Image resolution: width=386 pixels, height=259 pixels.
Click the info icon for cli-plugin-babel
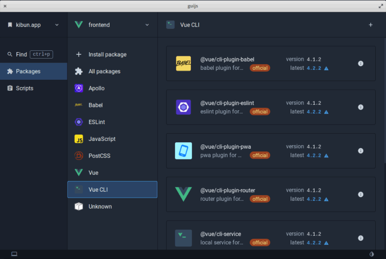pyautogui.click(x=361, y=63)
